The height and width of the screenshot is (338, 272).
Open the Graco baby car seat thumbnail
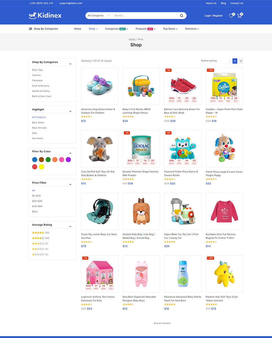(x=100, y=211)
